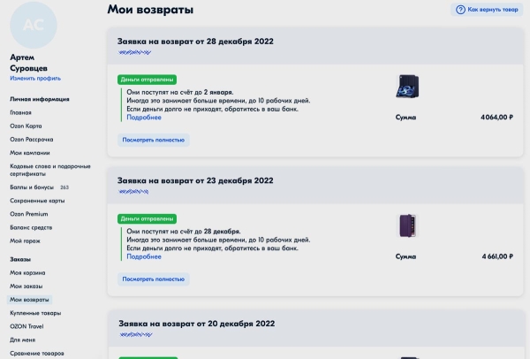Click "Изменить профиль" link
Viewport: 530px width, 359px height.
coord(35,78)
